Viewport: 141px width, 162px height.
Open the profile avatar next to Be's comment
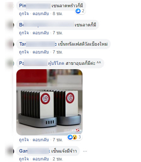pos(10,25)
